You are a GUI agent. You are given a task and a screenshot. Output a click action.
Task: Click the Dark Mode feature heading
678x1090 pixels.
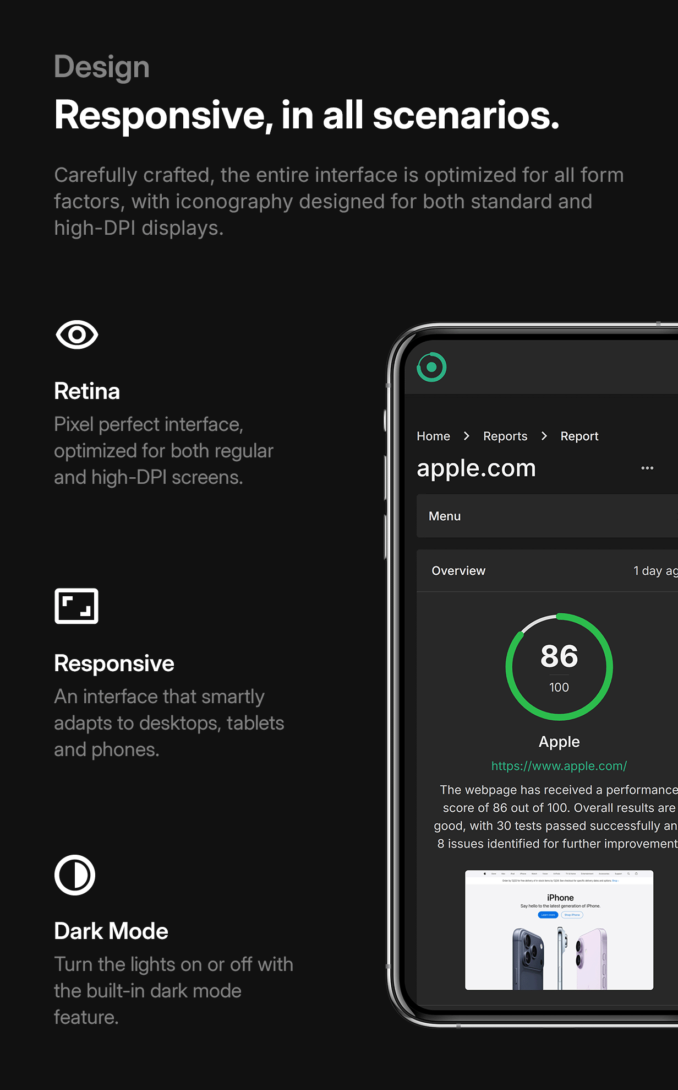111,931
